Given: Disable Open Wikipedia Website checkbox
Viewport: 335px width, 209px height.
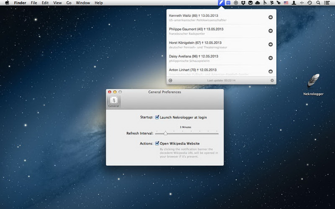Looking at the screenshot, I should pos(157,143).
